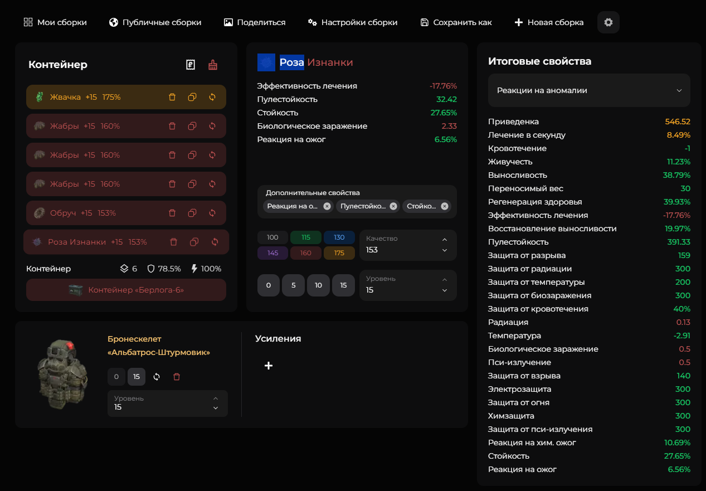This screenshot has height=491, width=706.
Task: Clear the container with broom icon
Action: tap(213, 65)
